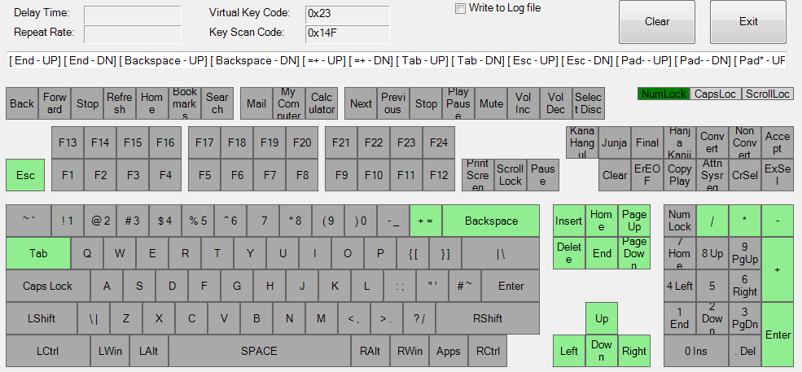This screenshot has height=372, width=802.
Task: Click the Pause key
Action: pyautogui.click(x=543, y=175)
